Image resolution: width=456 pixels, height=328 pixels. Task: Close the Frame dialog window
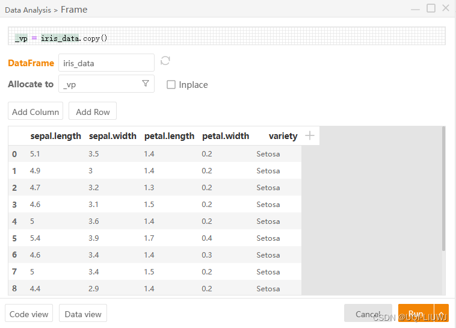click(x=446, y=8)
